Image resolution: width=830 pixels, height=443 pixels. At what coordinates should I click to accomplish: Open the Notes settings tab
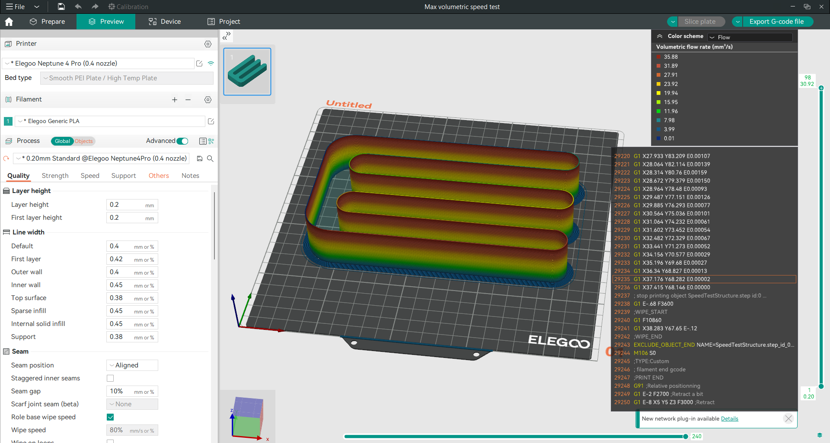point(190,176)
